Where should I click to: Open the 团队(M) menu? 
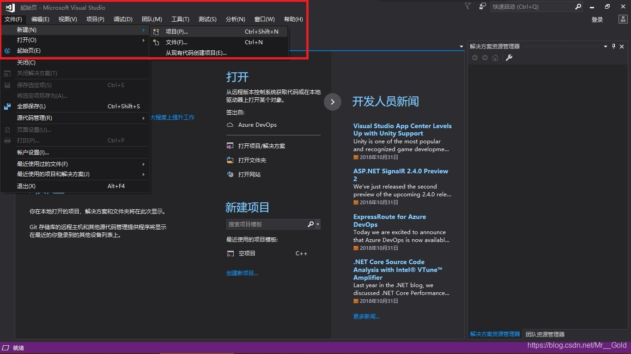[x=152, y=19]
